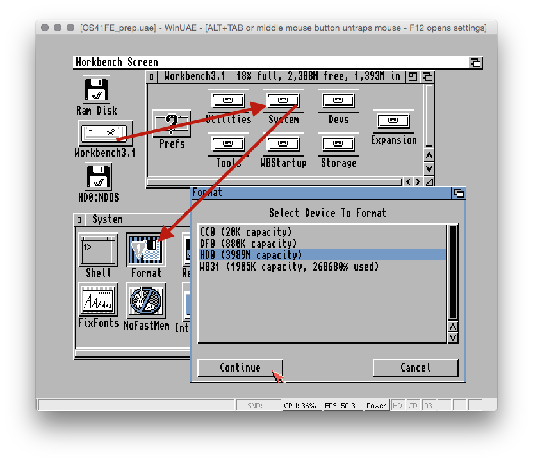Image resolution: width=533 pixels, height=462 pixels.
Task: Select the FixFonts icon
Action: pos(98,299)
